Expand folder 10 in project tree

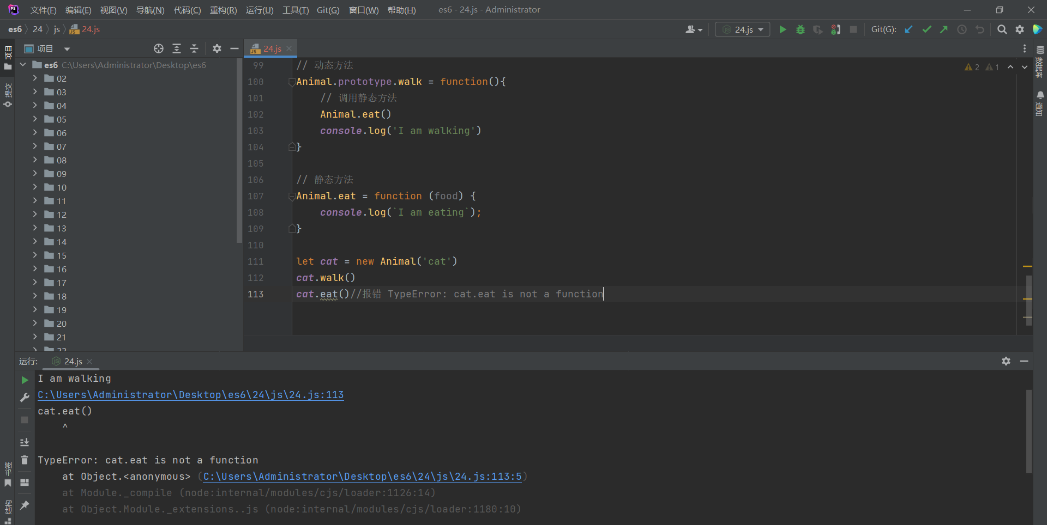click(35, 187)
